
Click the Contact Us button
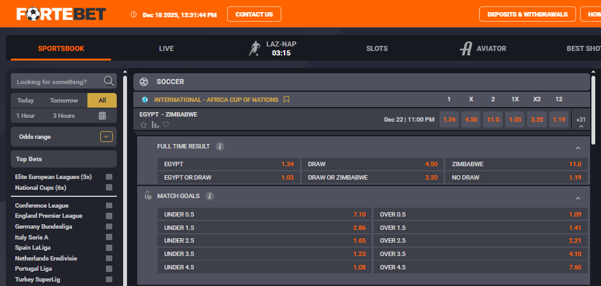[x=254, y=14]
